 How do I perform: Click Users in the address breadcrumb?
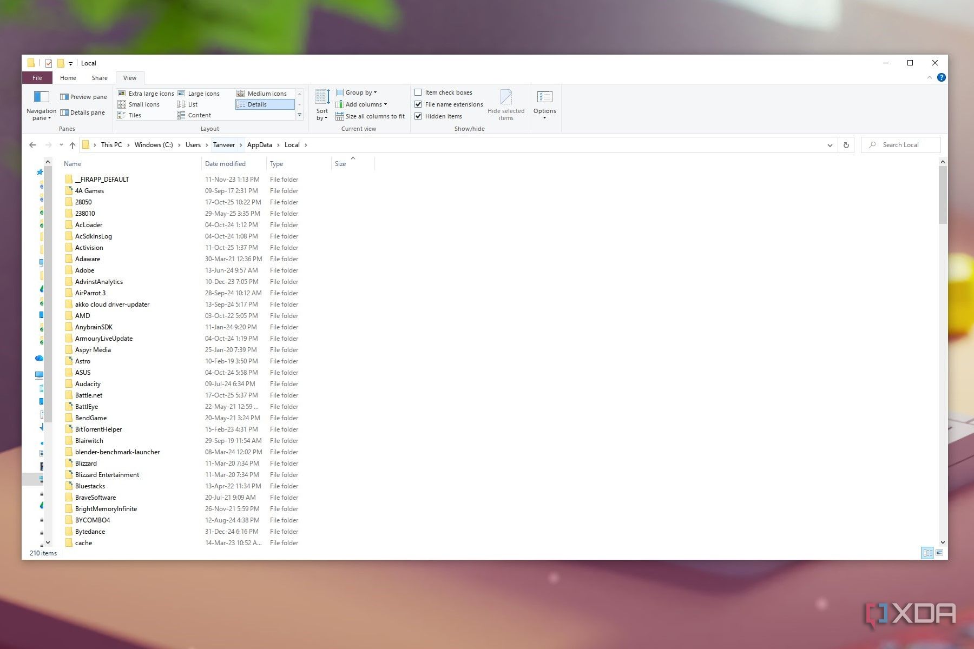click(x=193, y=145)
